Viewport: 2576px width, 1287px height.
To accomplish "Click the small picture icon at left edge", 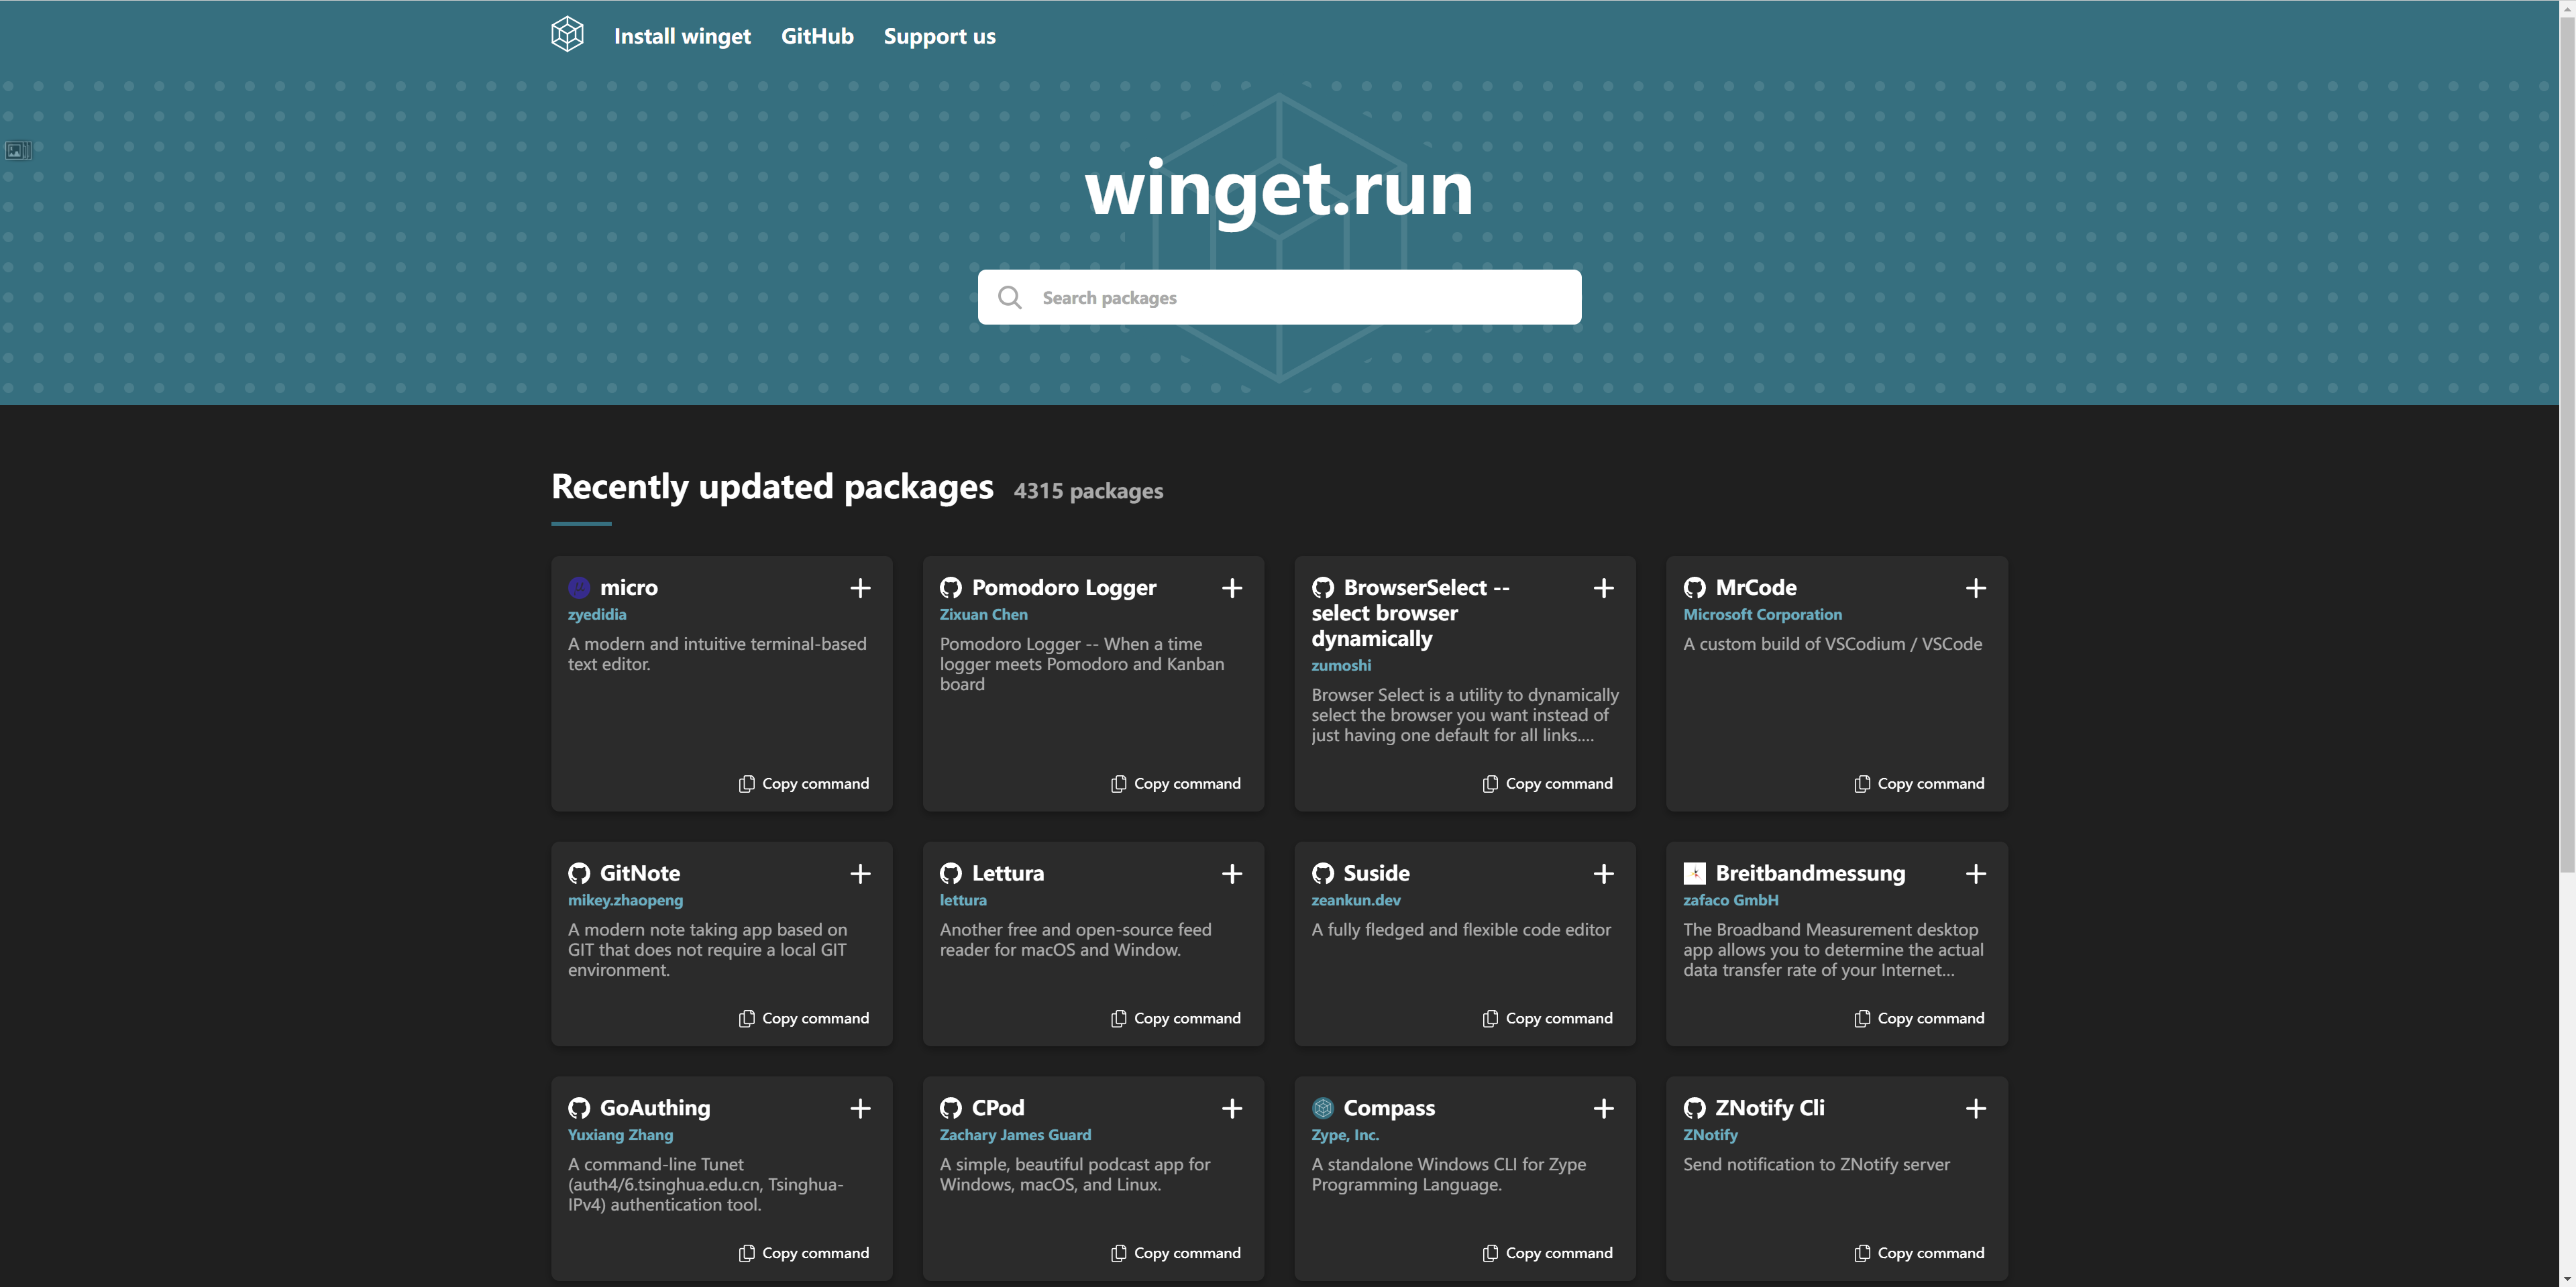I will (x=17, y=151).
